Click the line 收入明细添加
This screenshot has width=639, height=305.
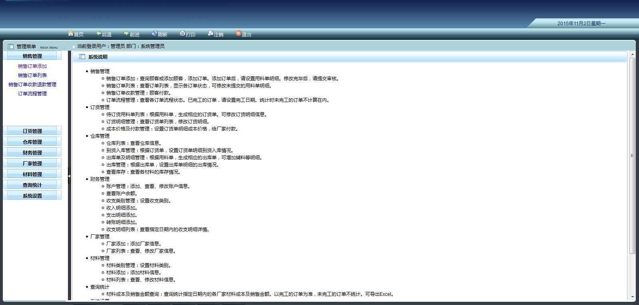click(x=122, y=208)
